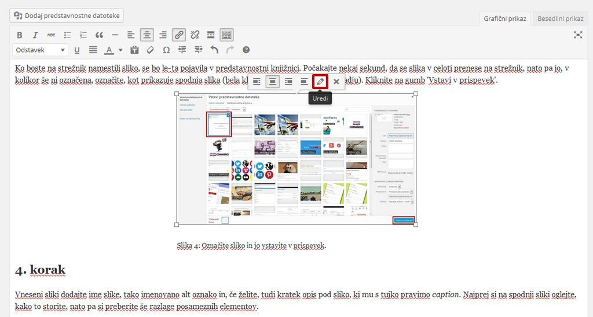The height and width of the screenshot is (317, 593).
Task: Click the Dodaj predstavnostne datoteke button
Action: pos(67,16)
